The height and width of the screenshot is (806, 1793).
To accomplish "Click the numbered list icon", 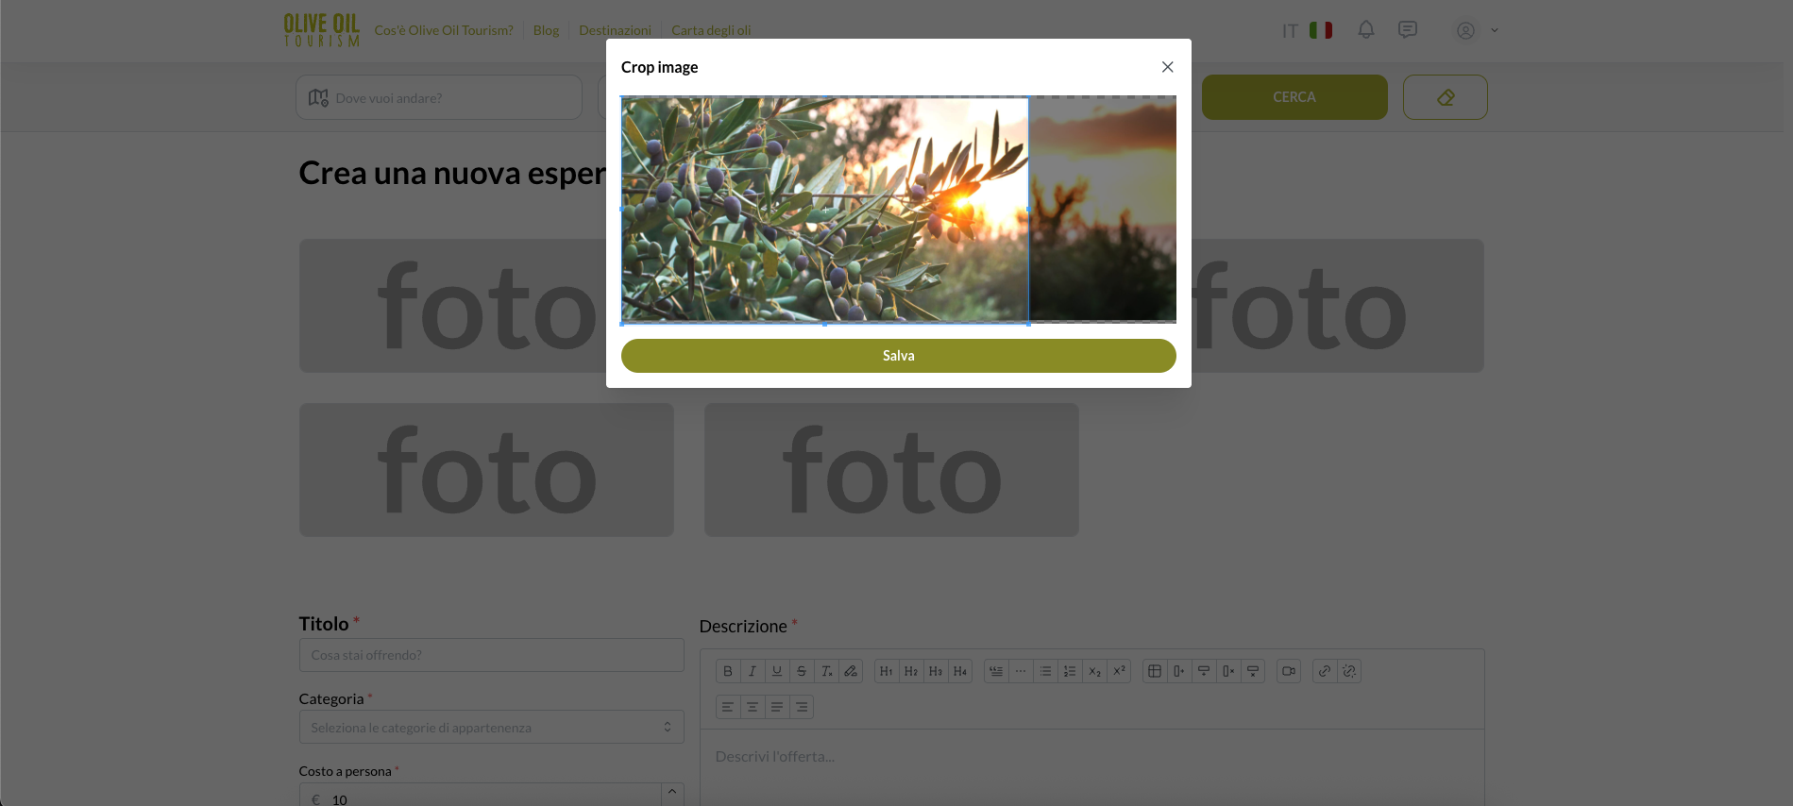I will (x=1070, y=671).
